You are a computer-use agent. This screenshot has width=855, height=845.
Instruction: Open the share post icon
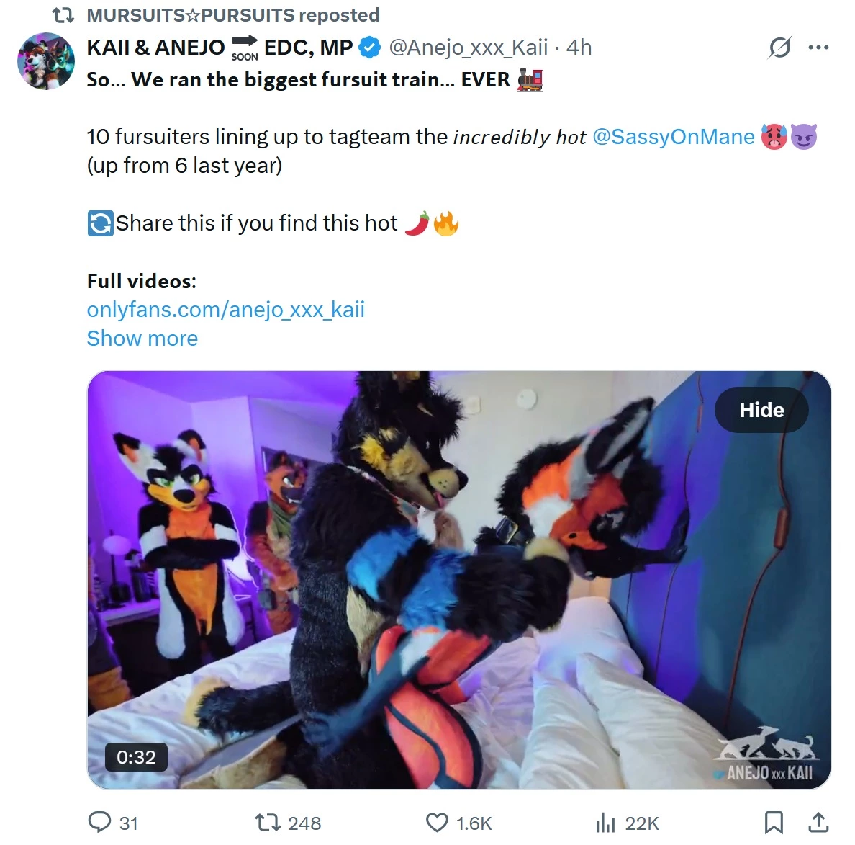(x=818, y=822)
